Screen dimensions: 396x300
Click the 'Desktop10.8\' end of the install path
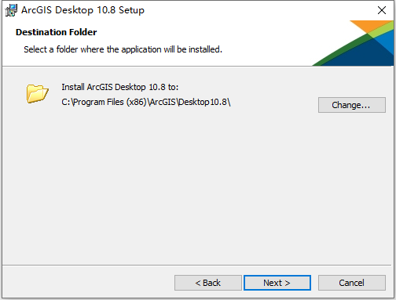[x=204, y=102]
